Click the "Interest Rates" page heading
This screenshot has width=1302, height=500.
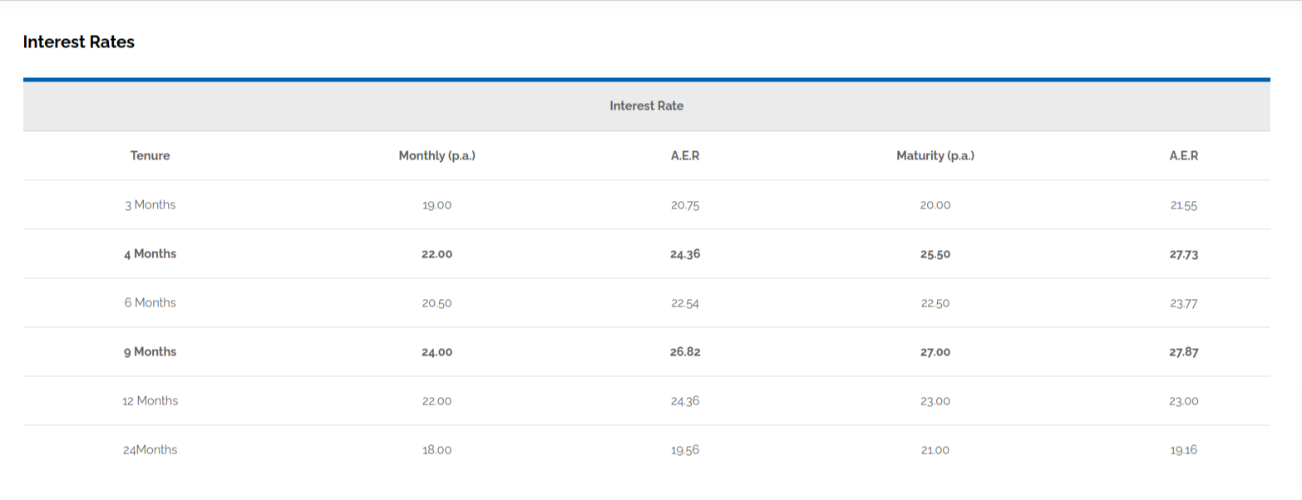(79, 42)
